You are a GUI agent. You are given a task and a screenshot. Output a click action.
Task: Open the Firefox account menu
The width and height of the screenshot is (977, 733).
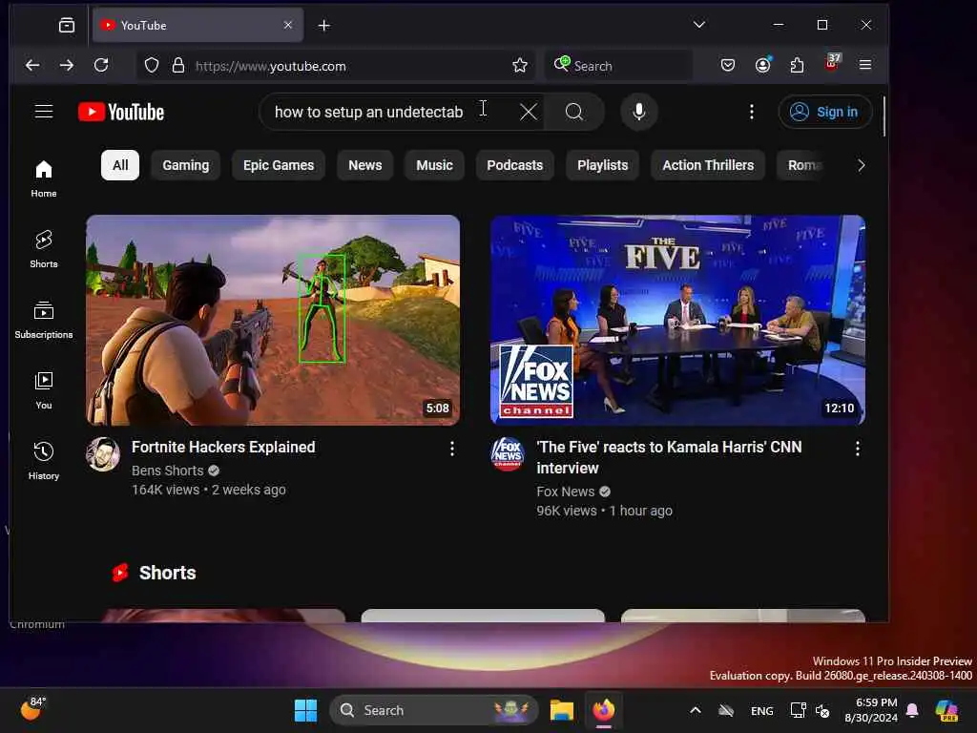coord(762,66)
